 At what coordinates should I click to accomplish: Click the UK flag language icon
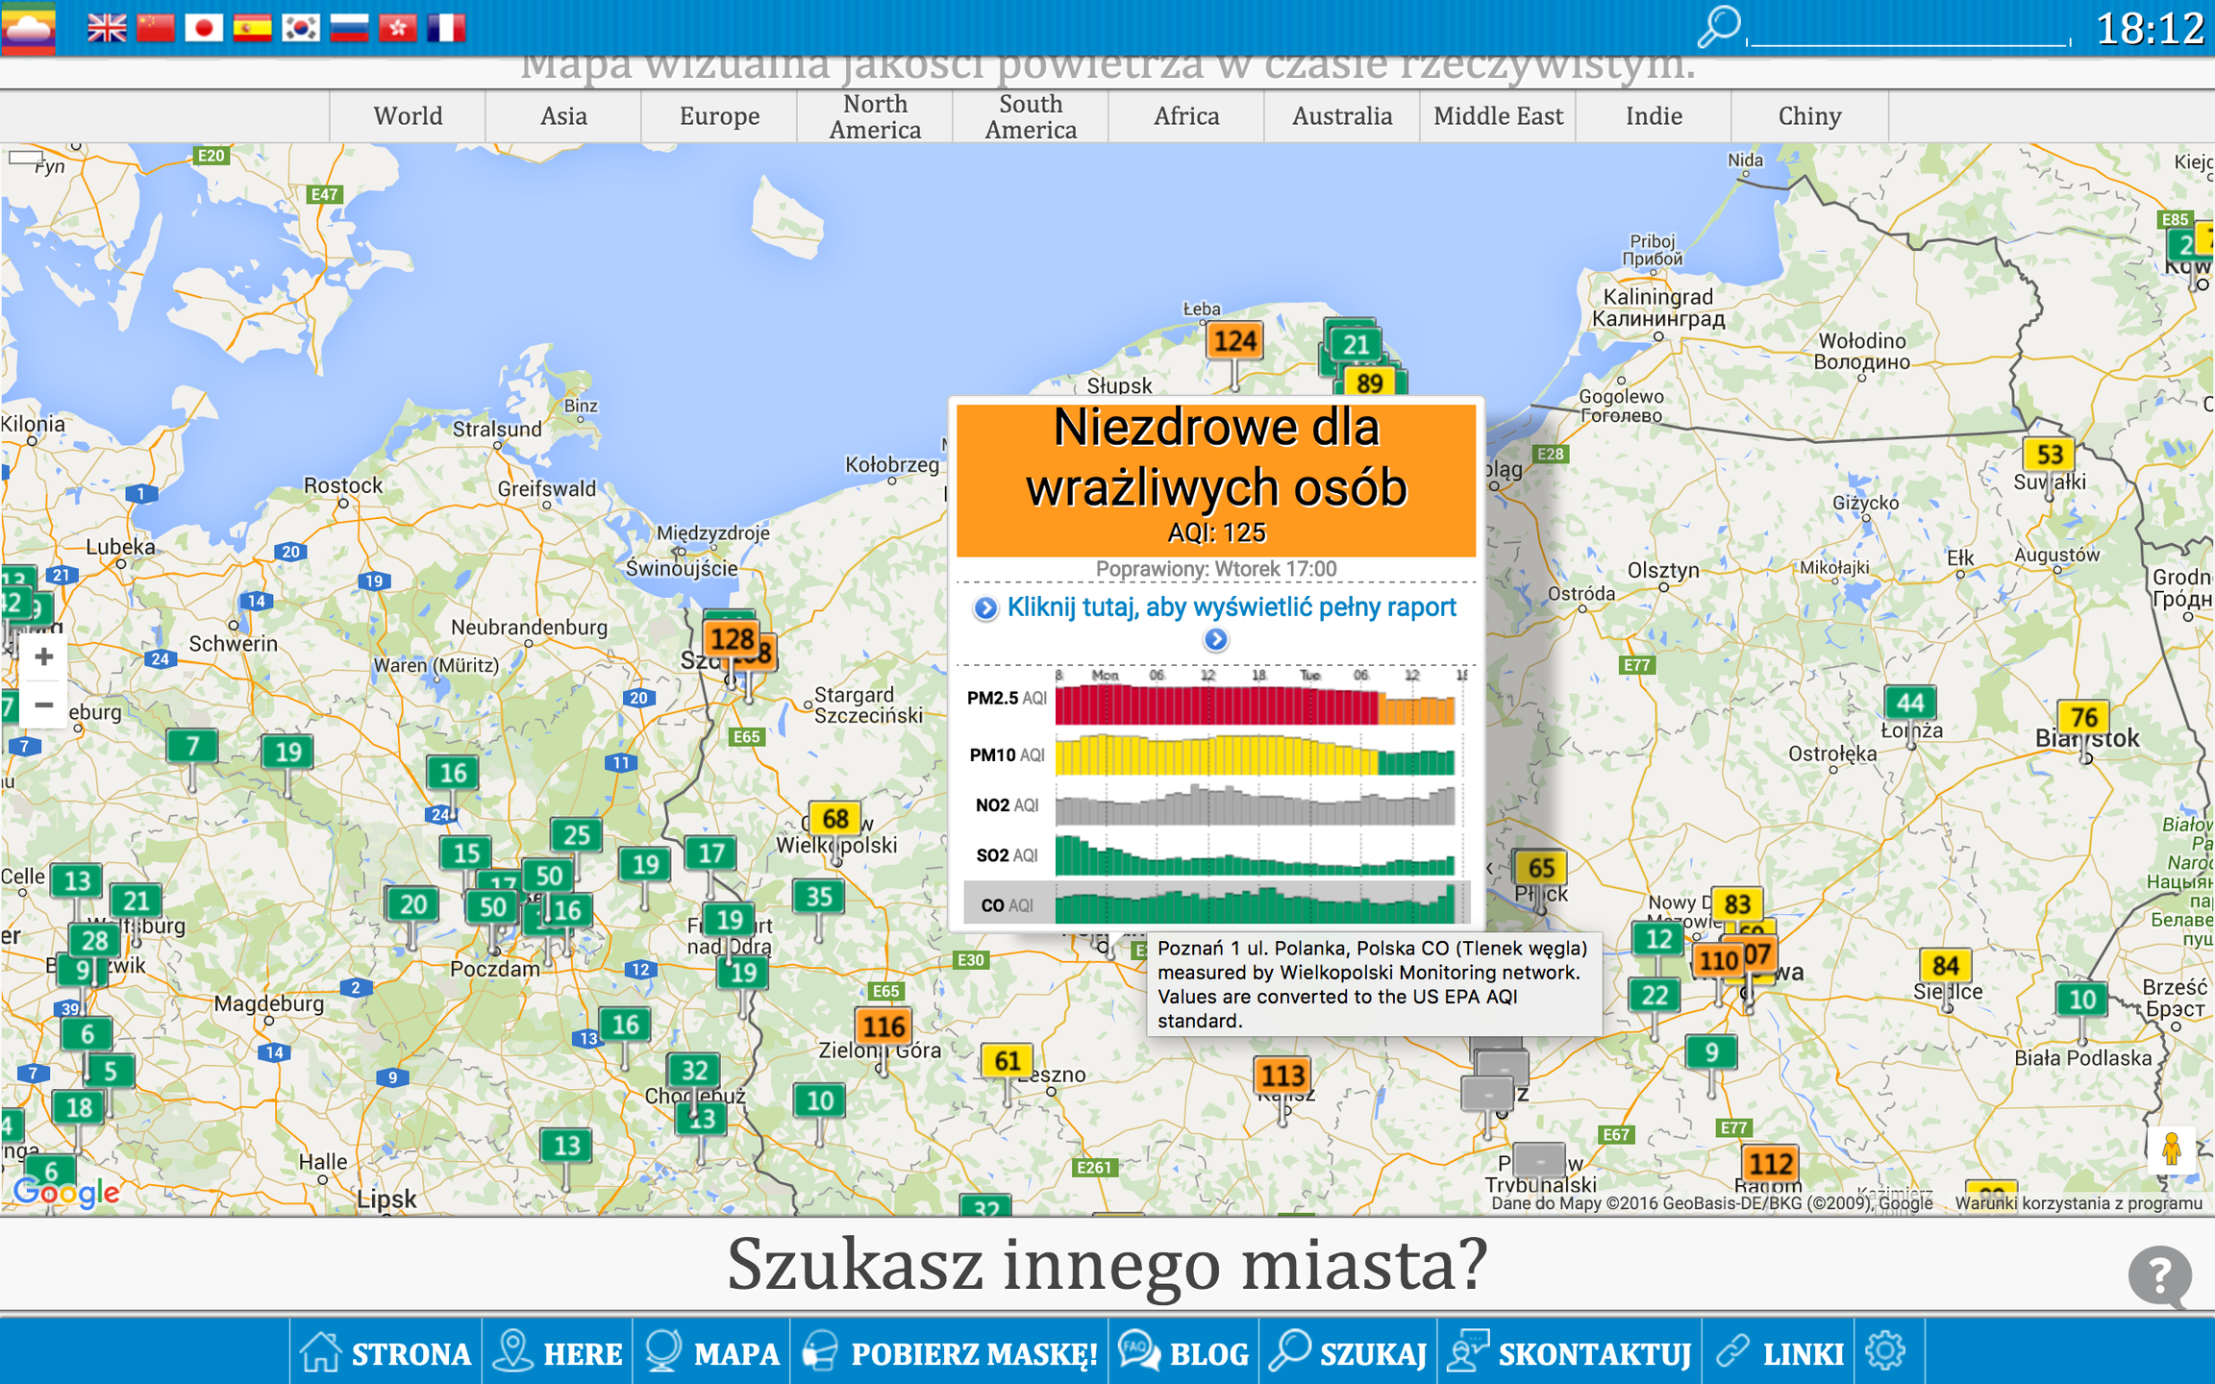click(x=107, y=28)
